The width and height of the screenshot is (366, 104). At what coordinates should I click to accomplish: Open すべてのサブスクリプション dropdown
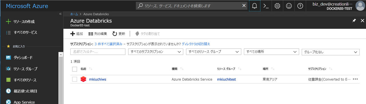tap(156, 52)
